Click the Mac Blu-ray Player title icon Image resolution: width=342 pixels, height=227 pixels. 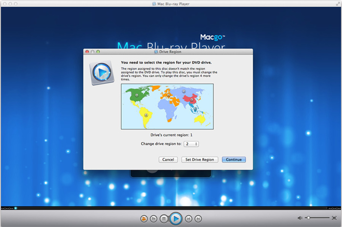(154, 4)
